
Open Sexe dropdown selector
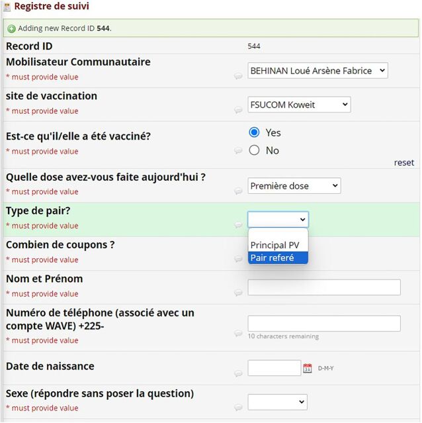277,402
